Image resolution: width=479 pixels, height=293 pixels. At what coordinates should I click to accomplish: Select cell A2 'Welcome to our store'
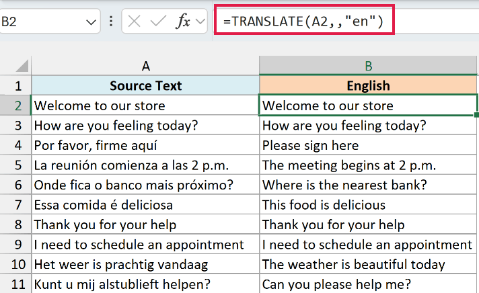(x=145, y=106)
